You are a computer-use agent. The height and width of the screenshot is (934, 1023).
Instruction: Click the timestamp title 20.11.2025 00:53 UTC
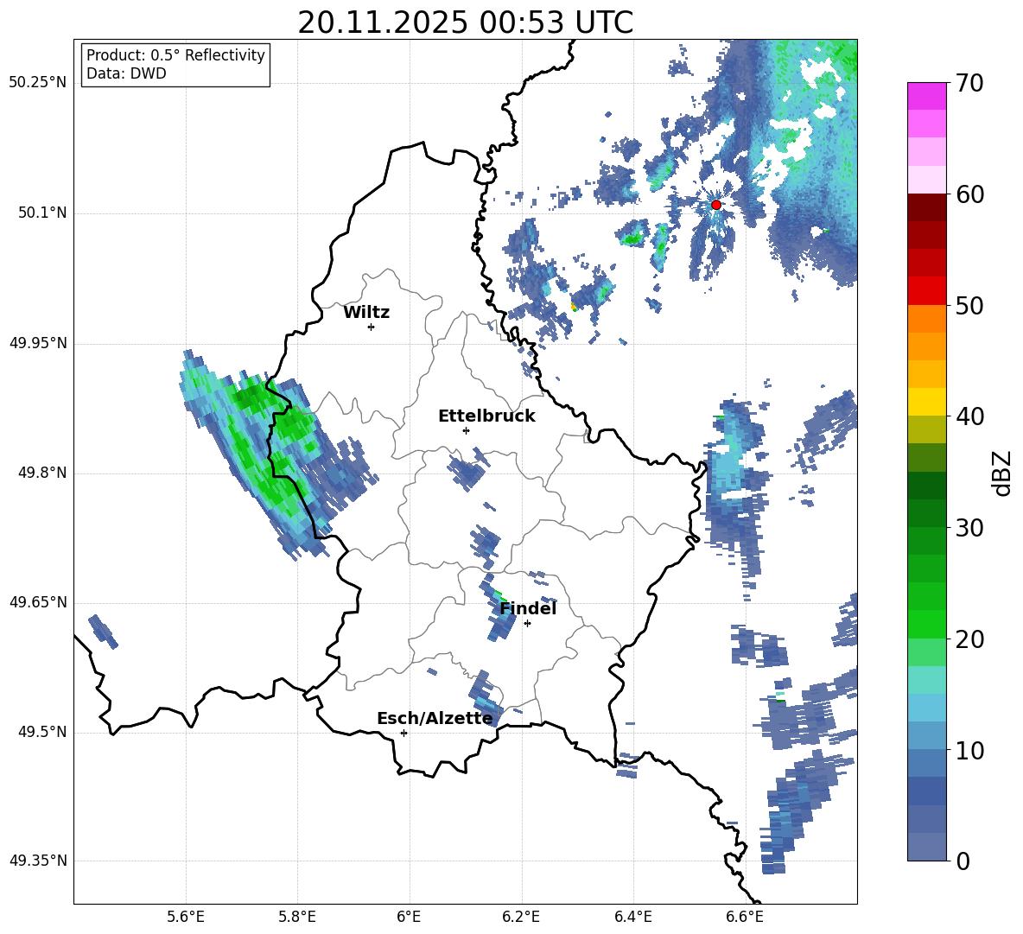(465, 23)
